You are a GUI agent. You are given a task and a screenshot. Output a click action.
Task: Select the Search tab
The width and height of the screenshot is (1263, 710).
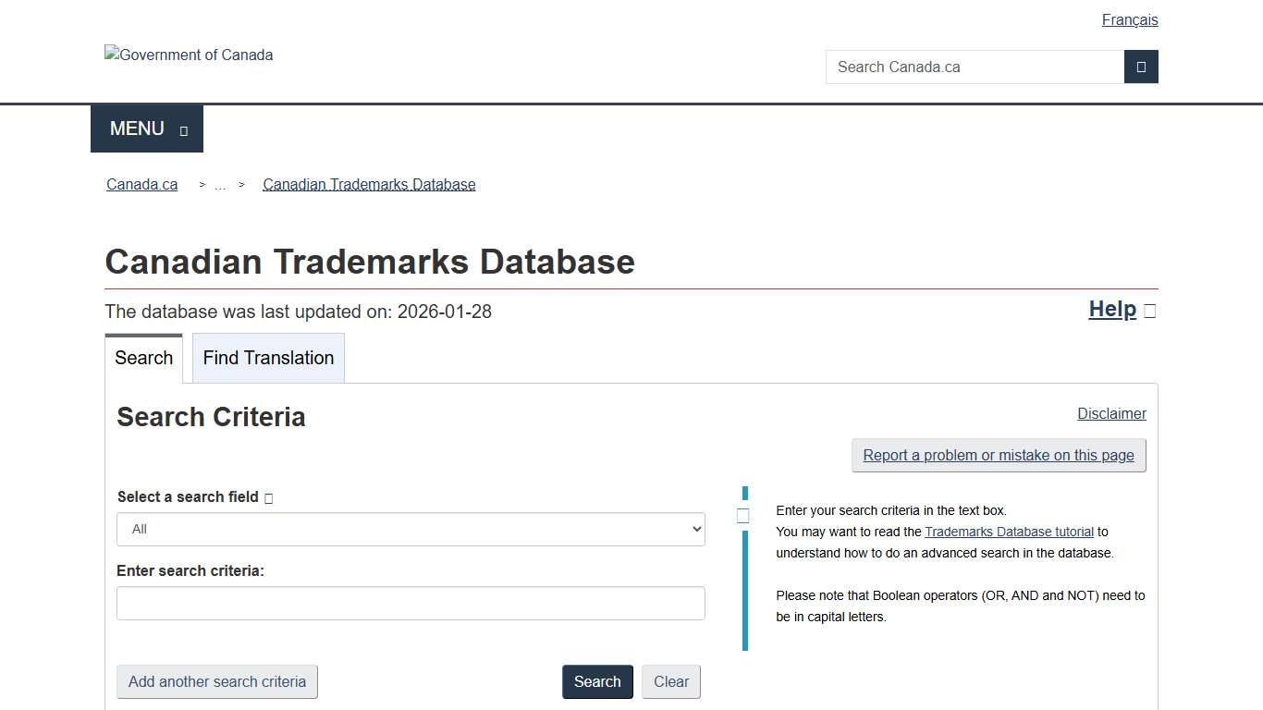[144, 358]
